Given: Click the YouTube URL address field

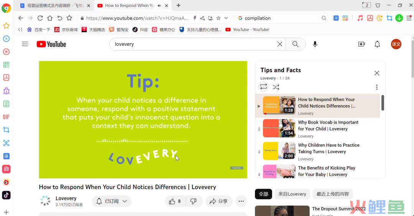Looking at the screenshot, I should tap(137, 18).
